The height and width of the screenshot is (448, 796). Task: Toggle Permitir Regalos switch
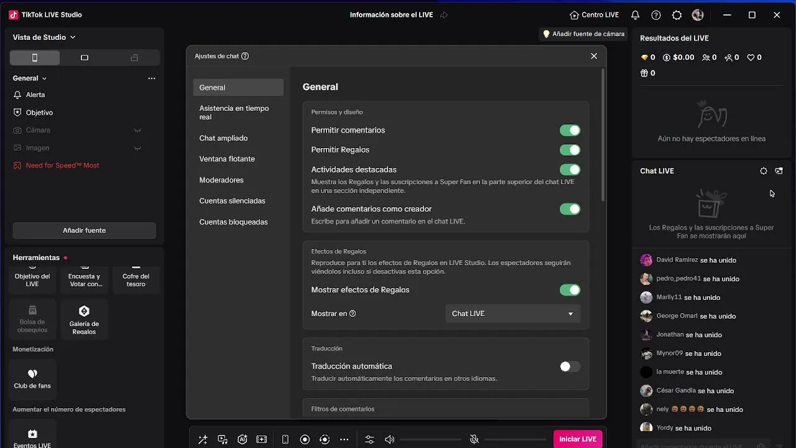point(570,150)
